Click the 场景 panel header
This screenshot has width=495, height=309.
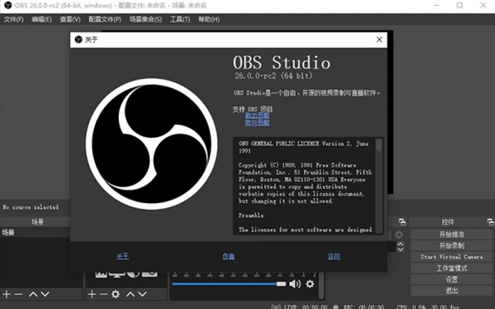coord(37,222)
